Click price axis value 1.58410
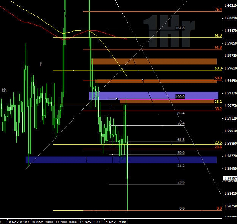The height and width of the screenshot is (224, 238). click(230, 194)
